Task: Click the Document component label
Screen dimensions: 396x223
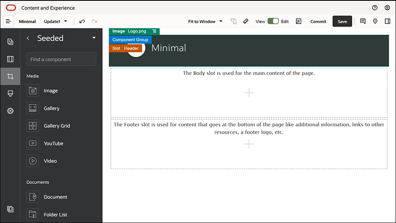Action: pos(55,197)
